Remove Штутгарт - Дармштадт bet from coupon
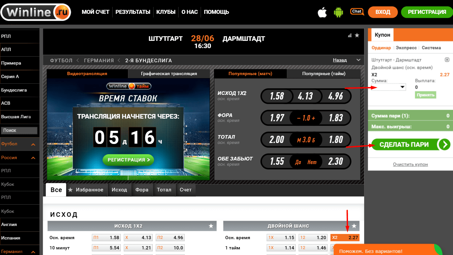 [447, 60]
